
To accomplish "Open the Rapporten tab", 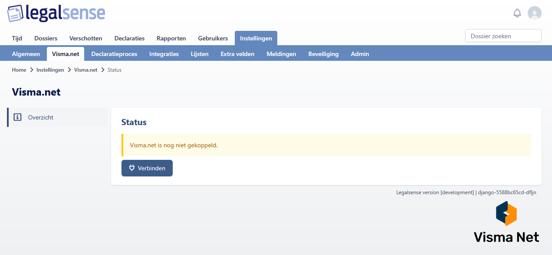I will tap(171, 38).
